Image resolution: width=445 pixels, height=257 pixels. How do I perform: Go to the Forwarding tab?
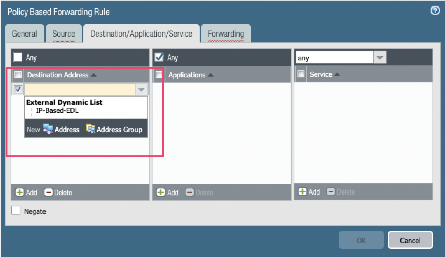pos(226,34)
